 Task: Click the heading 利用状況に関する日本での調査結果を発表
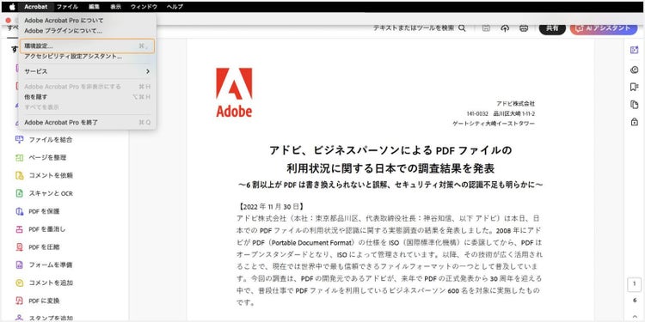pyautogui.click(x=390, y=168)
